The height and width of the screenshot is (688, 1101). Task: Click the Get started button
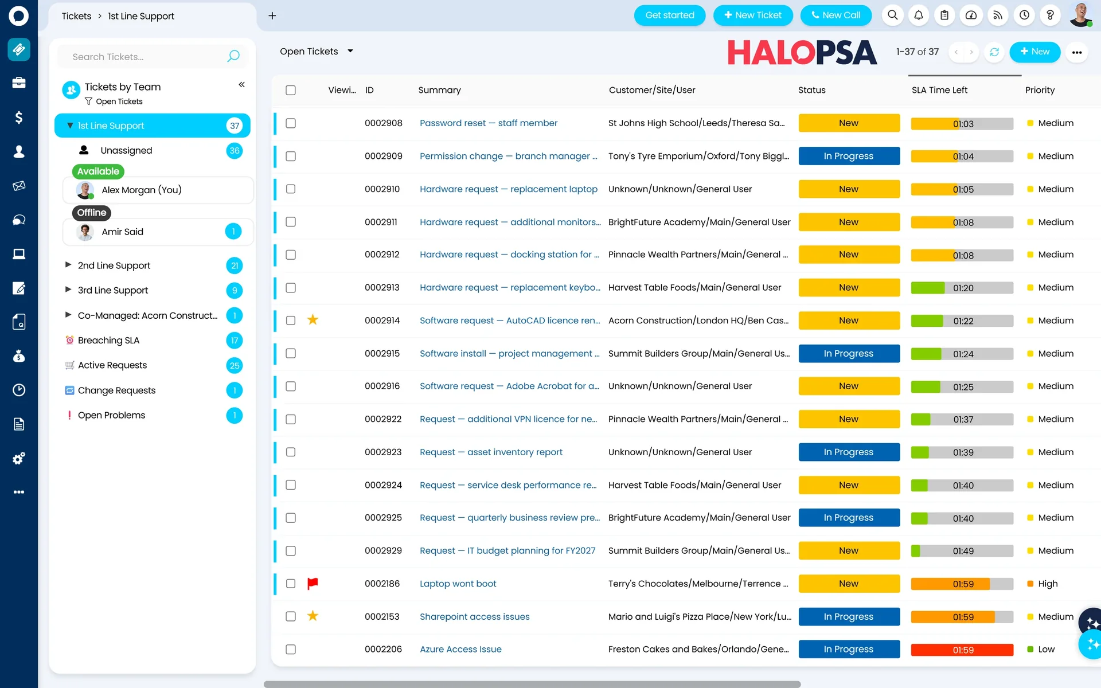pyautogui.click(x=670, y=15)
